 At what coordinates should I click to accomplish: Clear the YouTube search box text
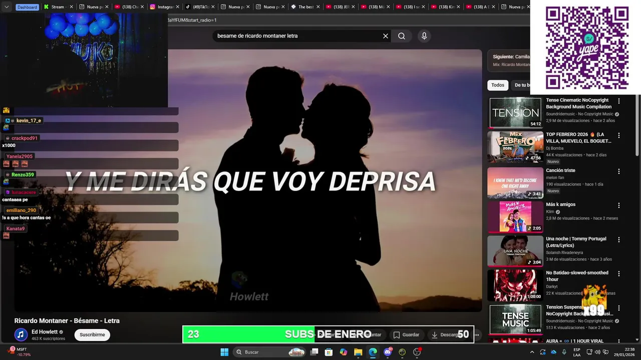coord(386,36)
